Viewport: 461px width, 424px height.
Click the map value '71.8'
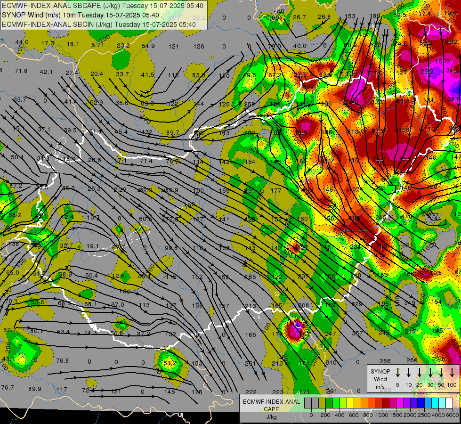[x=21, y=71]
